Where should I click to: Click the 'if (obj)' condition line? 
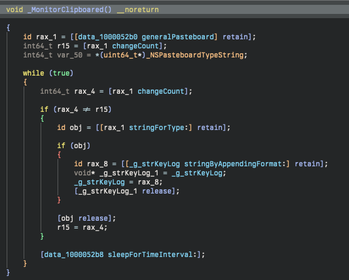[x=74, y=146]
